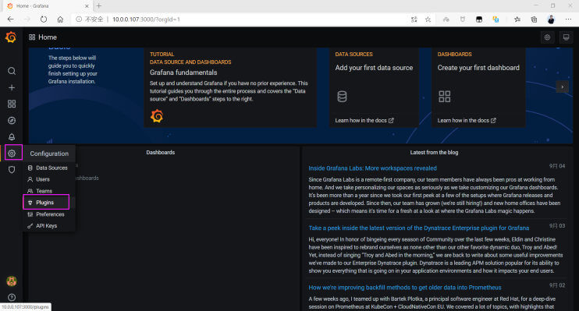Advance the setup cards with the right chevron
The image size is (579, 311).
click(x=563, y=87)
